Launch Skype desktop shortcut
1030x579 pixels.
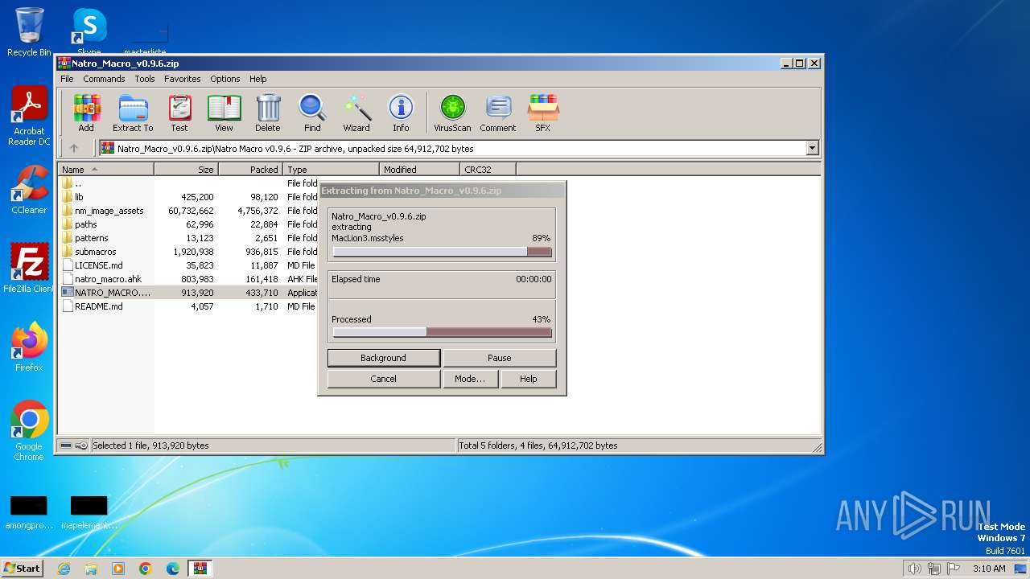[89, 32]
